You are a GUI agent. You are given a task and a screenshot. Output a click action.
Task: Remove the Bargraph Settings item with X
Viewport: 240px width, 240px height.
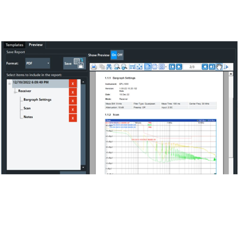pos(73,101)
